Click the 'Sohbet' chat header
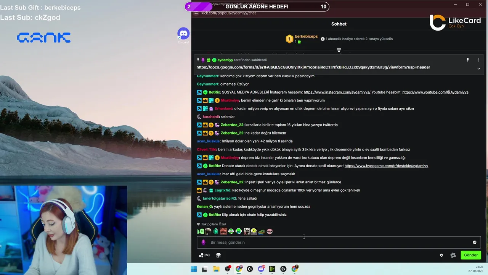 [339, 24]
